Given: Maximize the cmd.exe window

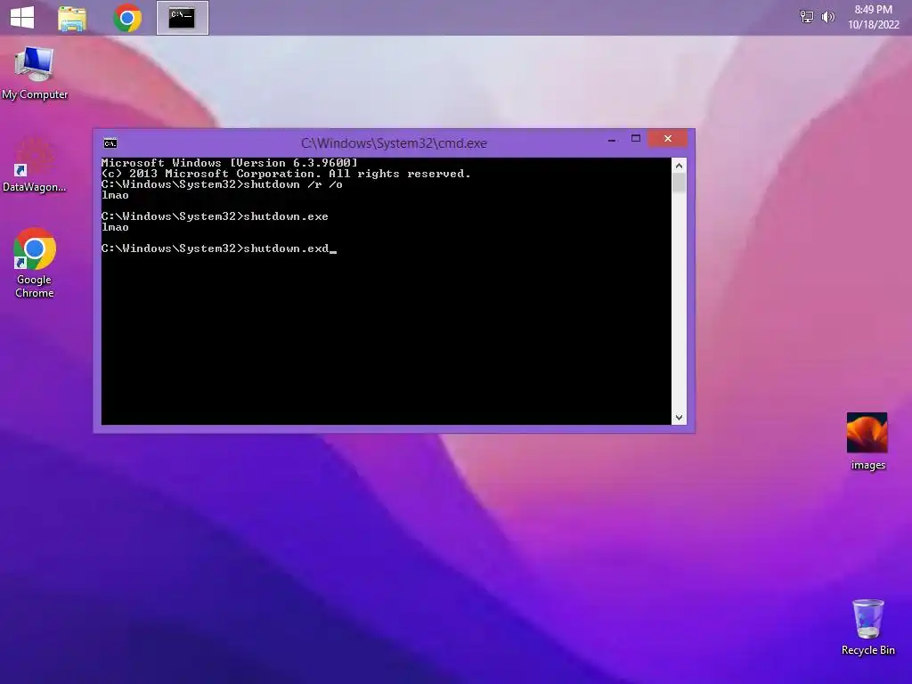Looking at the screenshot, I should [636, 138].
